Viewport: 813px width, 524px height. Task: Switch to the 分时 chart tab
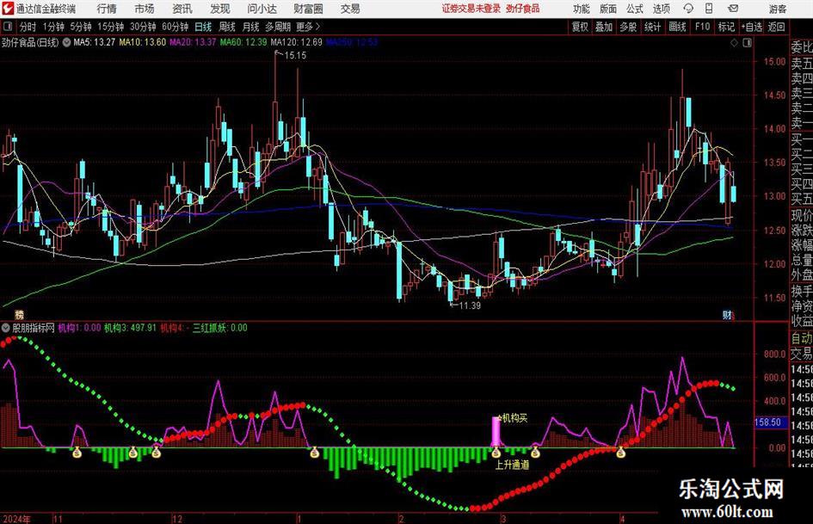(x=28, y=27)
